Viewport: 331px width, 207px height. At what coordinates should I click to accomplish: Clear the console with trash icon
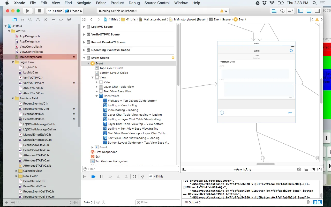pyautogui.click(x=308, y=202)
